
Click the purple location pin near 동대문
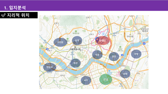coord(97,40)
